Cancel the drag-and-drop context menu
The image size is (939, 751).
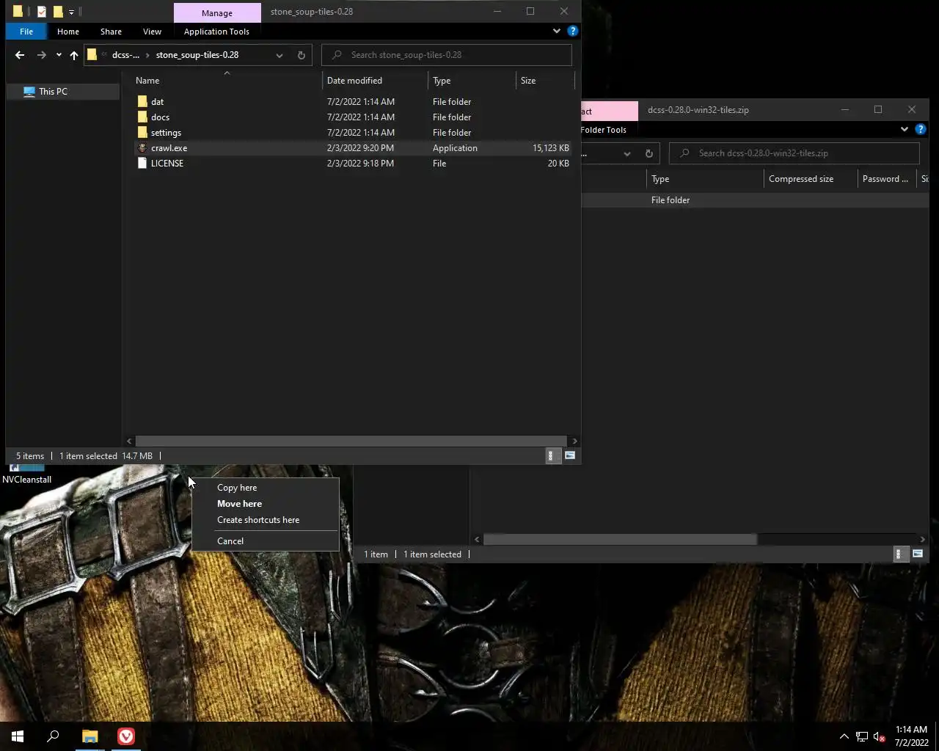point(230,541)
